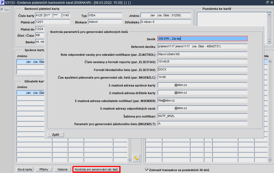The width and height of the screenshot is (274, 173).
Task: Toggle Zobrazit transakce za posledních 30 dnů
Action: coord(147,170)
